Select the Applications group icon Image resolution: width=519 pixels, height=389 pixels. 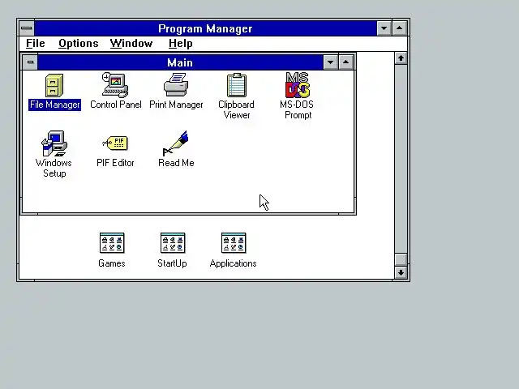234,243
